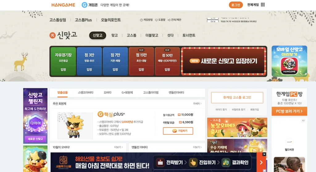This screenshot has height=172, width=316.
Task: Click the blue G Gamezone icon
Action: pos(85,5)
